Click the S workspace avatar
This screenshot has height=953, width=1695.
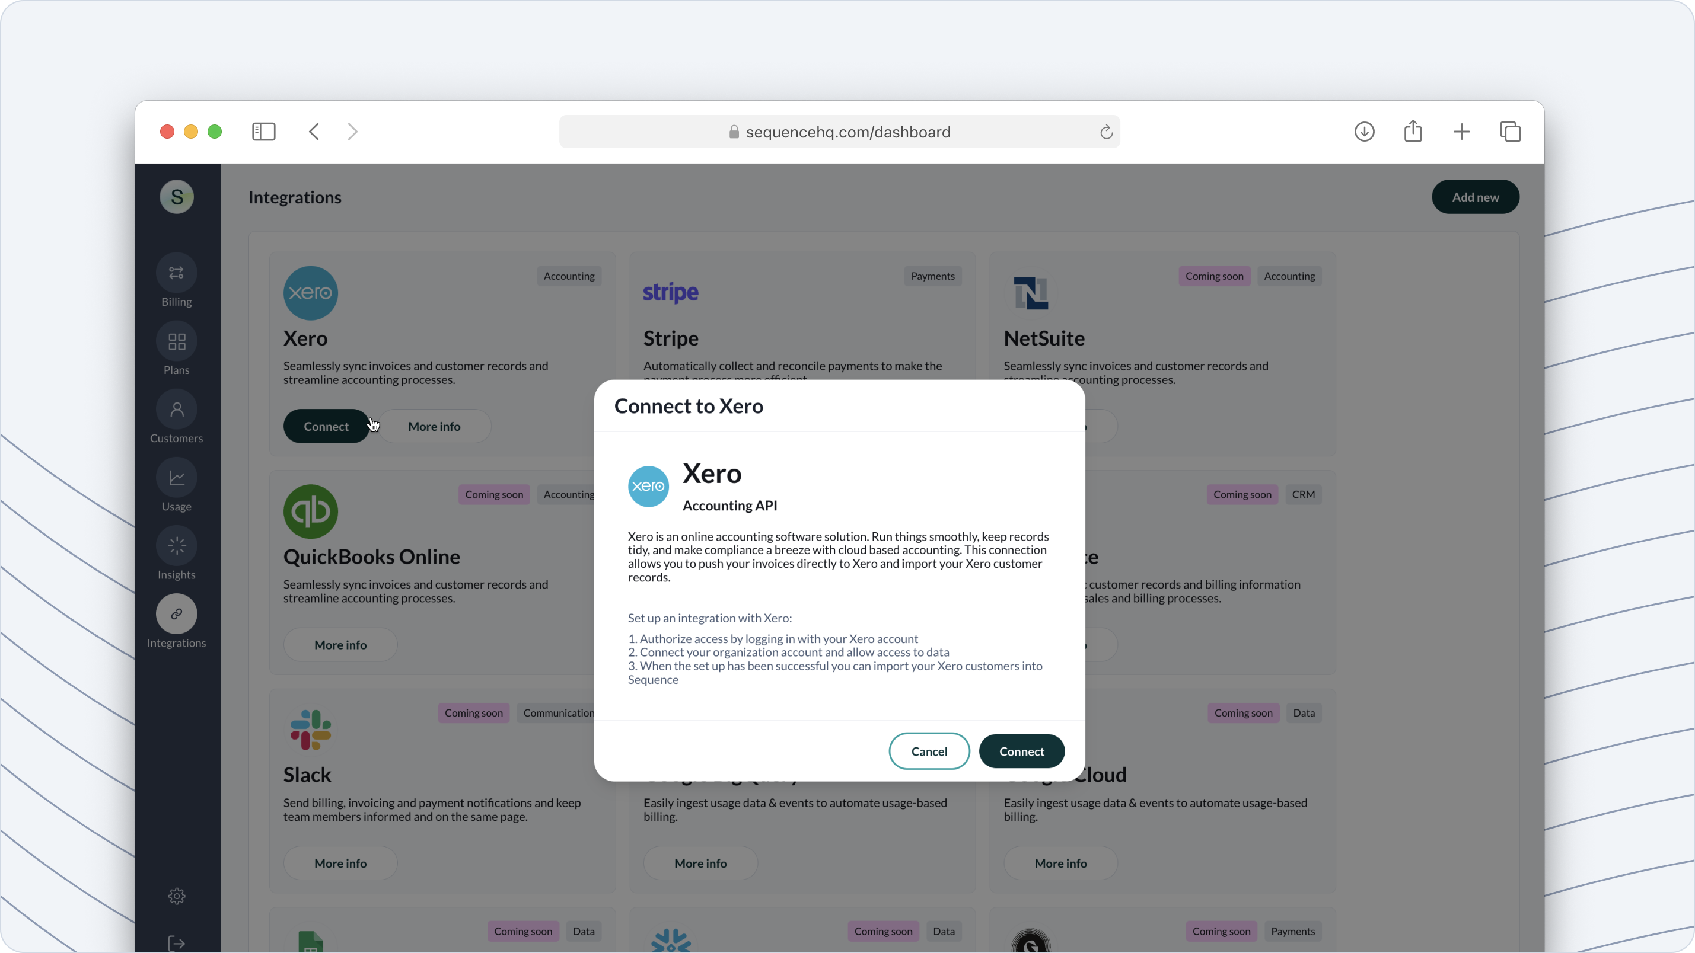tap(176, 197)
